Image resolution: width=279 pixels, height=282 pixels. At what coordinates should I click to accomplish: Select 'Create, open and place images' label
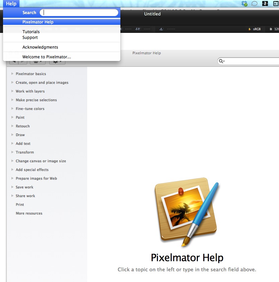pyautogui.click(x=42, y=82)
